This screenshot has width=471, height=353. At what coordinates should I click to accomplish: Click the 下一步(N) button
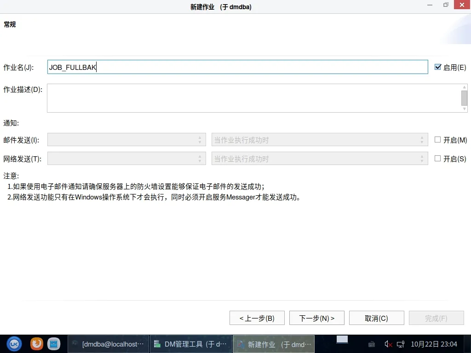pyautogui.click(x=316, y=318)
